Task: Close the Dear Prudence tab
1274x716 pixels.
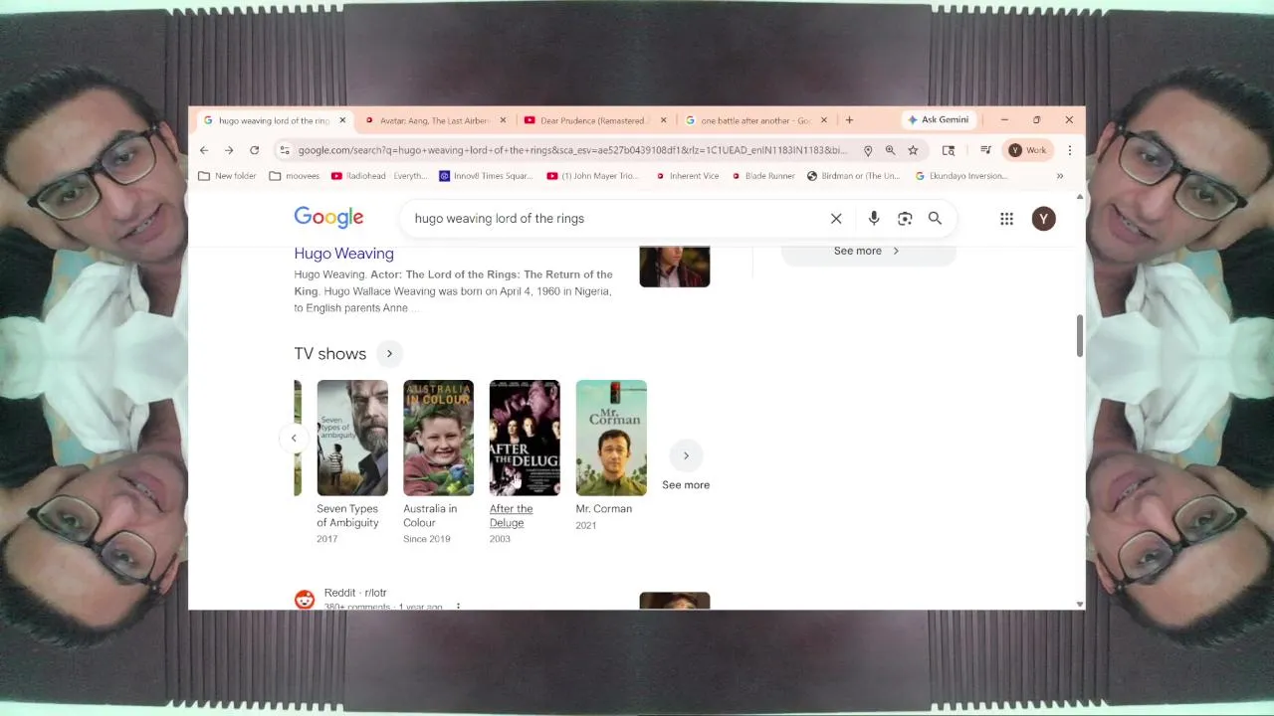Action: click(664, 120)
